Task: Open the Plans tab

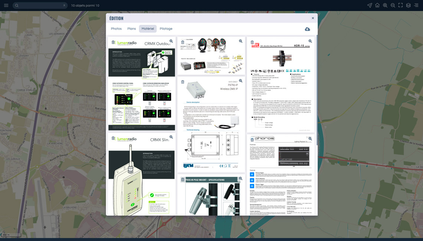Action: pyautogui.click(x=132, y=29)
